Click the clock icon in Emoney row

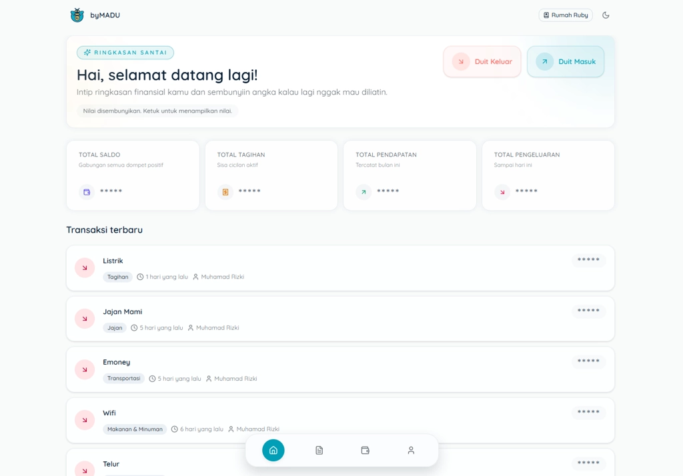[152, 379]
